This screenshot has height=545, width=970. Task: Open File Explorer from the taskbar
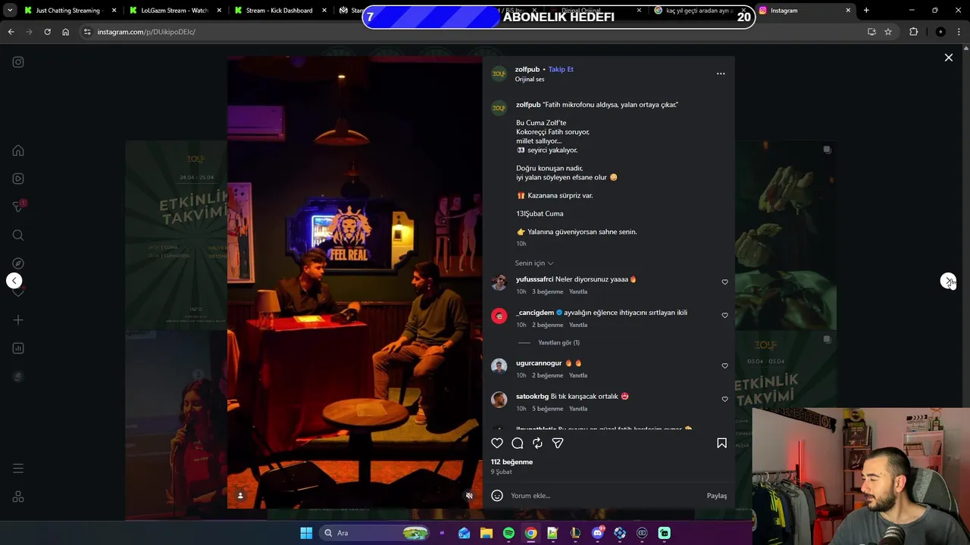coord(487,533)
